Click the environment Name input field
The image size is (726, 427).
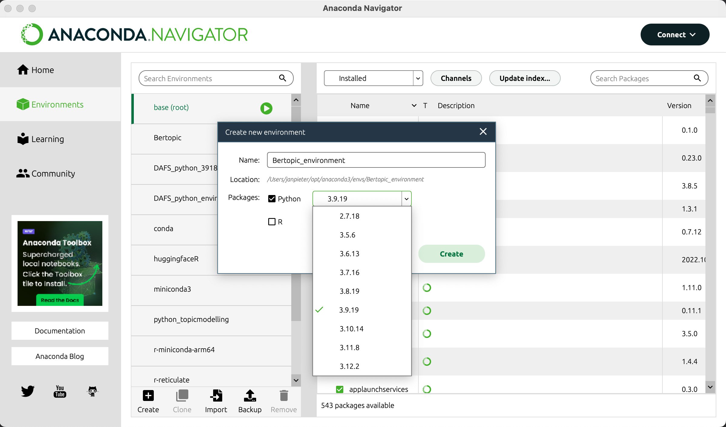pyautogui.click(x=376, y=160)
